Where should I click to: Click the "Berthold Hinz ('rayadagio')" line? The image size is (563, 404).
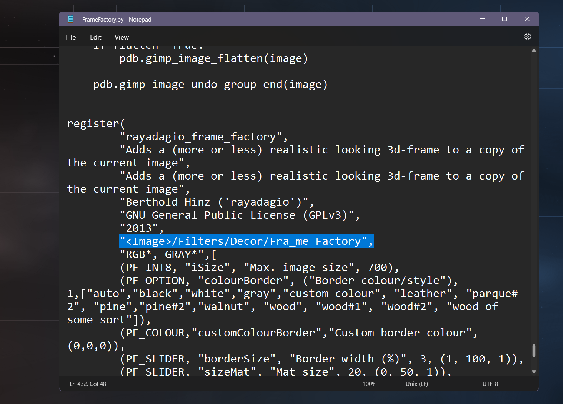click(217, 202)
